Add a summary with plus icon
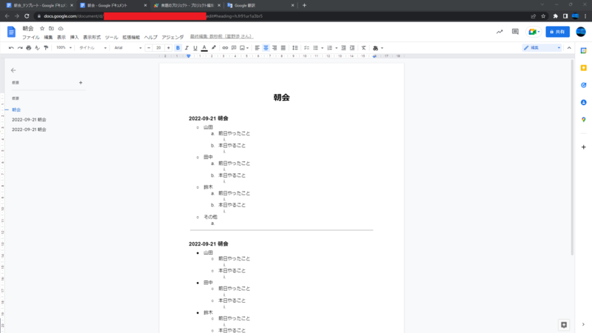The width and height of the screenshot is (592, 333). point(81,83)
